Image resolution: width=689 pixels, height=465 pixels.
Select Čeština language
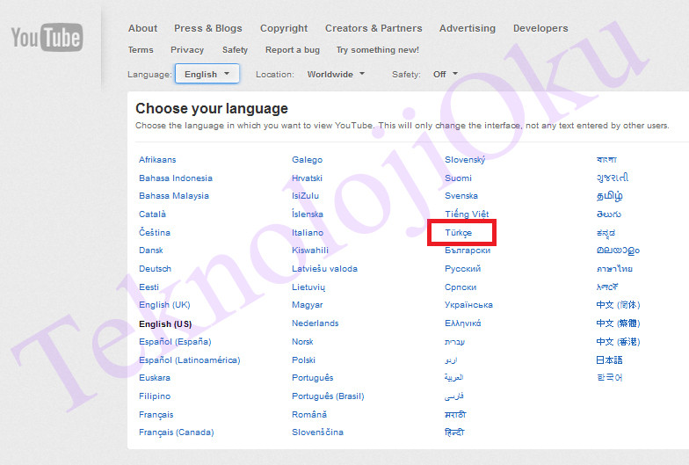[x=155, y=232]
